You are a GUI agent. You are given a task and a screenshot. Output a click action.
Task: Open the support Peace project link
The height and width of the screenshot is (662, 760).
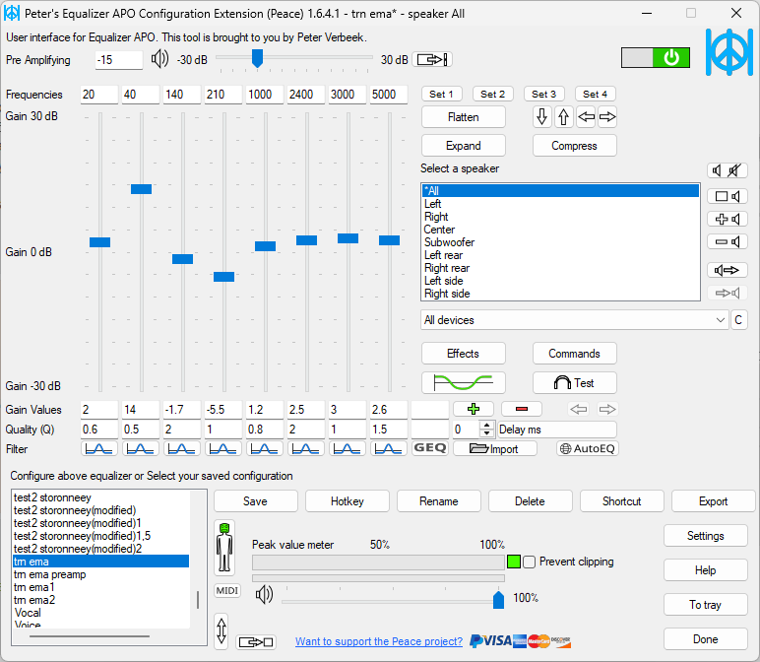(x=379, y=641)
